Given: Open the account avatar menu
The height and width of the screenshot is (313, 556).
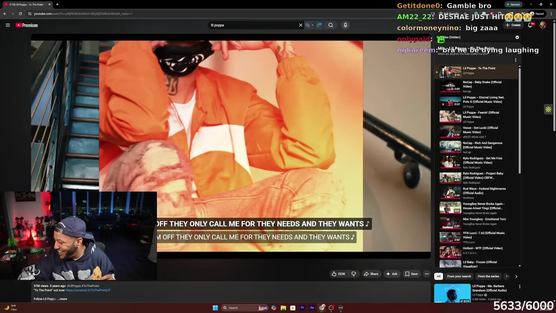Looking at the screenshot, I should 543,25.
